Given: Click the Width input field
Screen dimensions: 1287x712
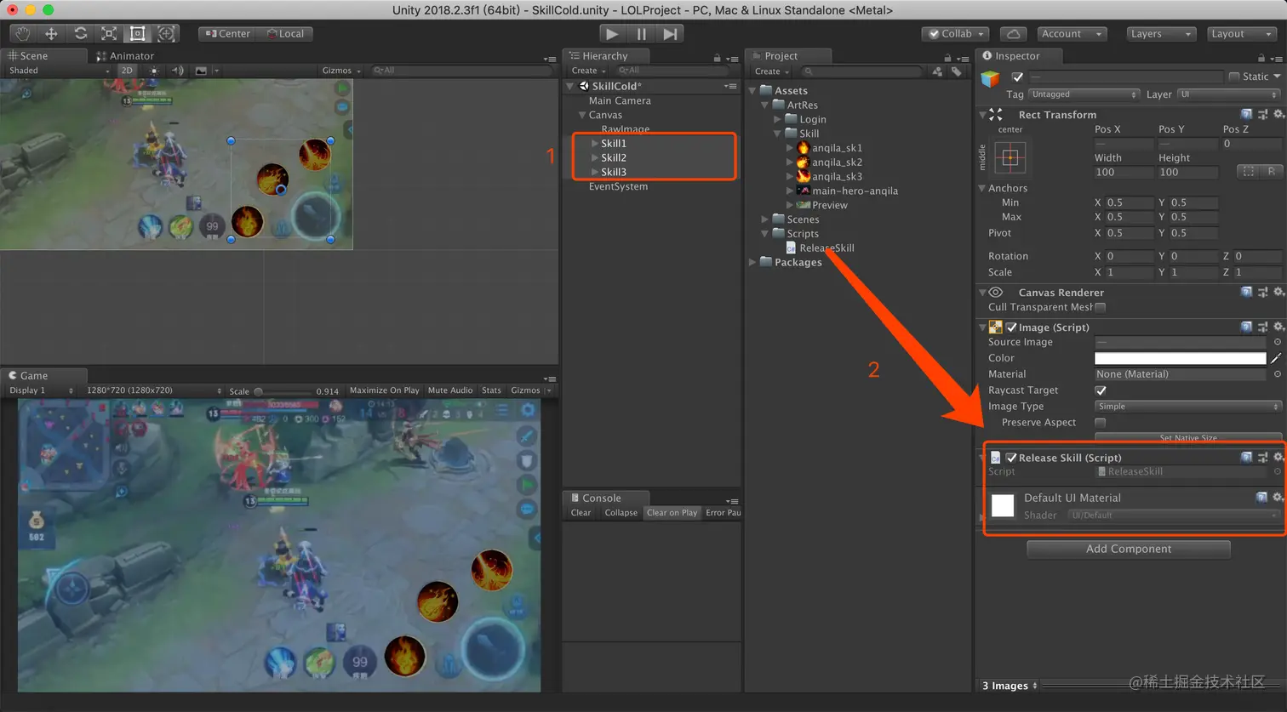Looking at the screenshot, I should click(x=1124, y=173).
